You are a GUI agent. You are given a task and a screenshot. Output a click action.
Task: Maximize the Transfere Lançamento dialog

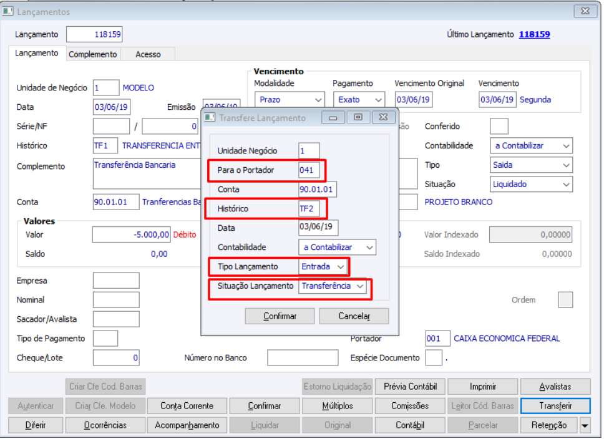click(358, 117)
